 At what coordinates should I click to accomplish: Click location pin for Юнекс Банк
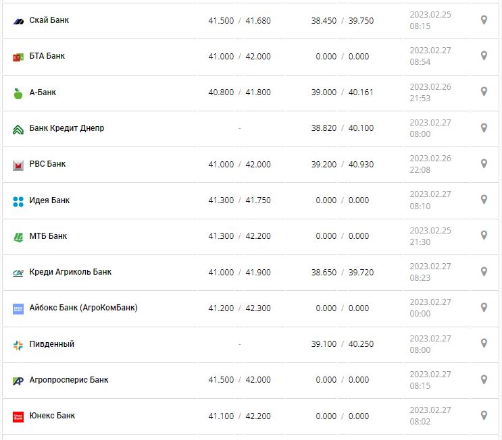(x=484, y=415)
